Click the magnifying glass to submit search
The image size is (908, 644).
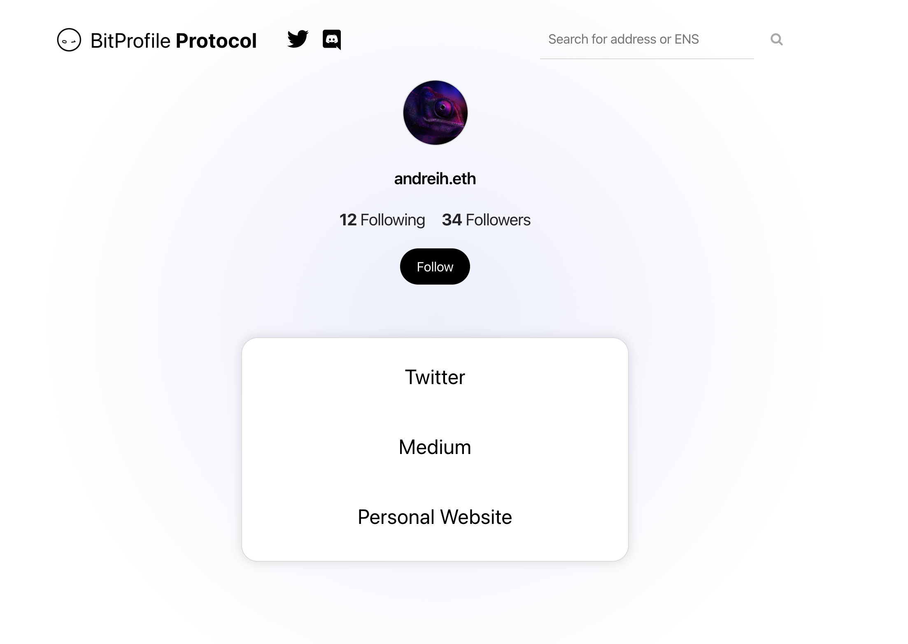(777, 39)
